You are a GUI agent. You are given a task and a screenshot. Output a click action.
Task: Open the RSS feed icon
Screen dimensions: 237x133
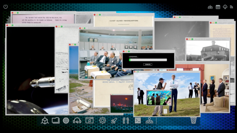pos(231,7)
